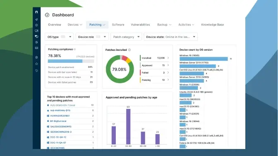Click the Device patch enablement row

coord(70,67)
